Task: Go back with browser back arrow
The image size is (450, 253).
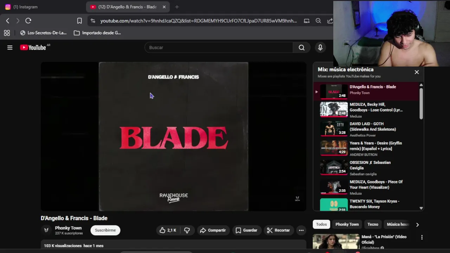Action: click(x=8, y=21)
